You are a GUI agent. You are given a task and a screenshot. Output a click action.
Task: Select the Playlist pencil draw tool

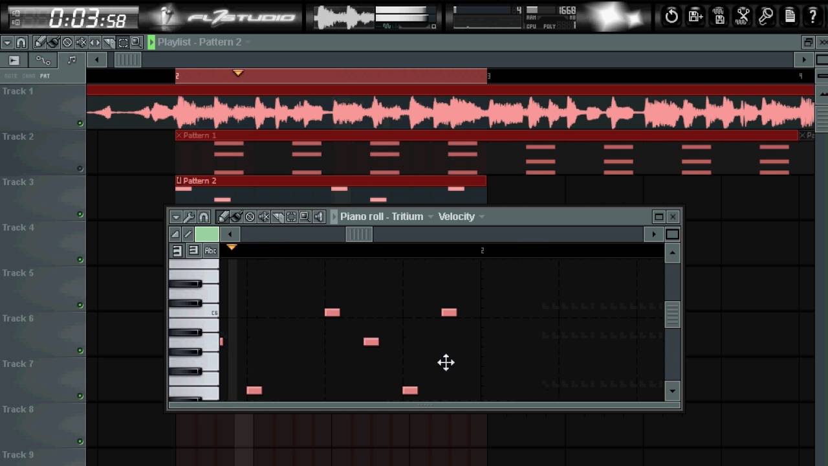click(x=39, y=43)
